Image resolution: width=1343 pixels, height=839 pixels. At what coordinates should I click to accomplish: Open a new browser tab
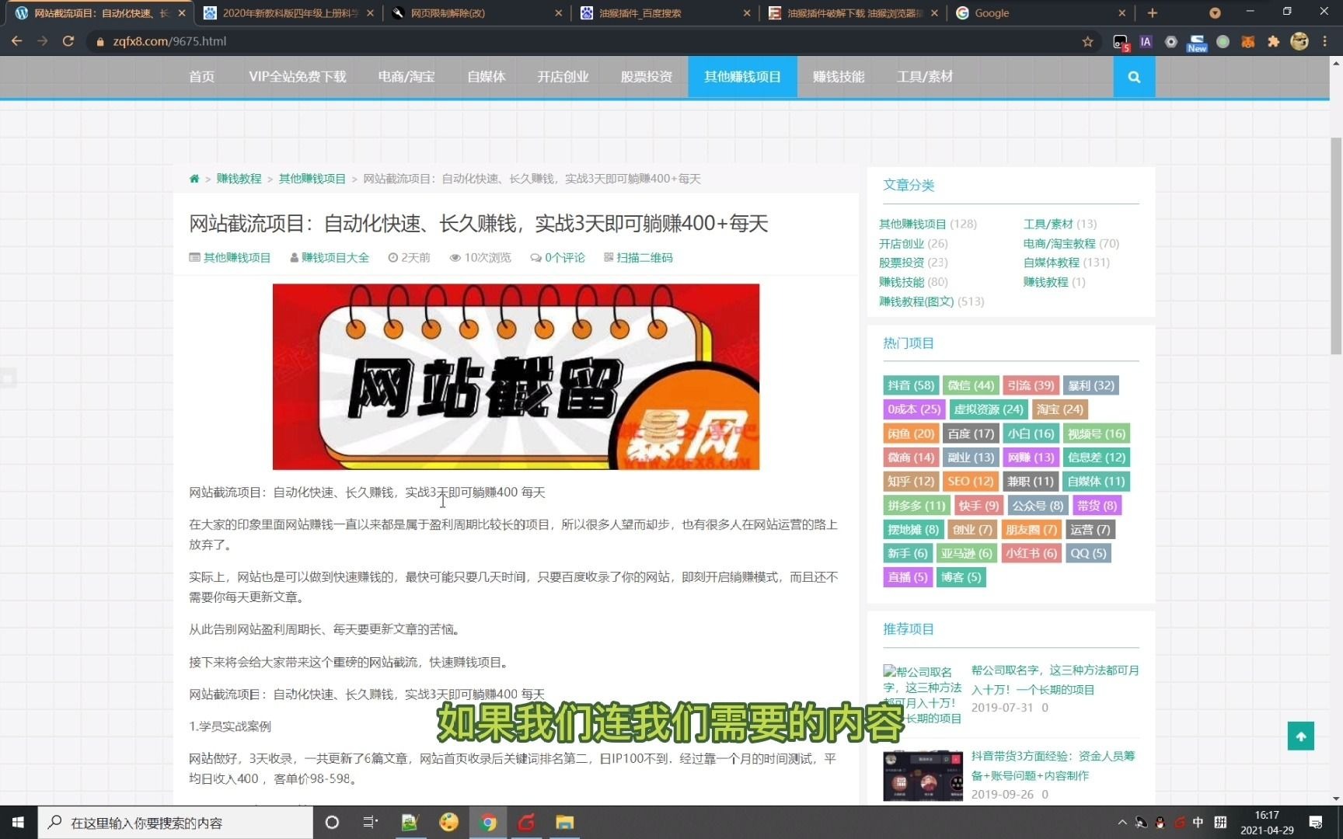coord(1153,12)
